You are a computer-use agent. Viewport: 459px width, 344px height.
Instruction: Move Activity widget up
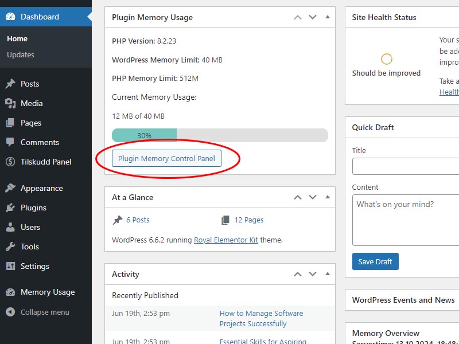(x=298, y=274)
